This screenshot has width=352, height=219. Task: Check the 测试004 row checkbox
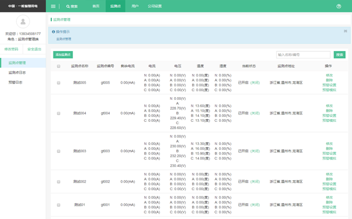click(59, 113)
